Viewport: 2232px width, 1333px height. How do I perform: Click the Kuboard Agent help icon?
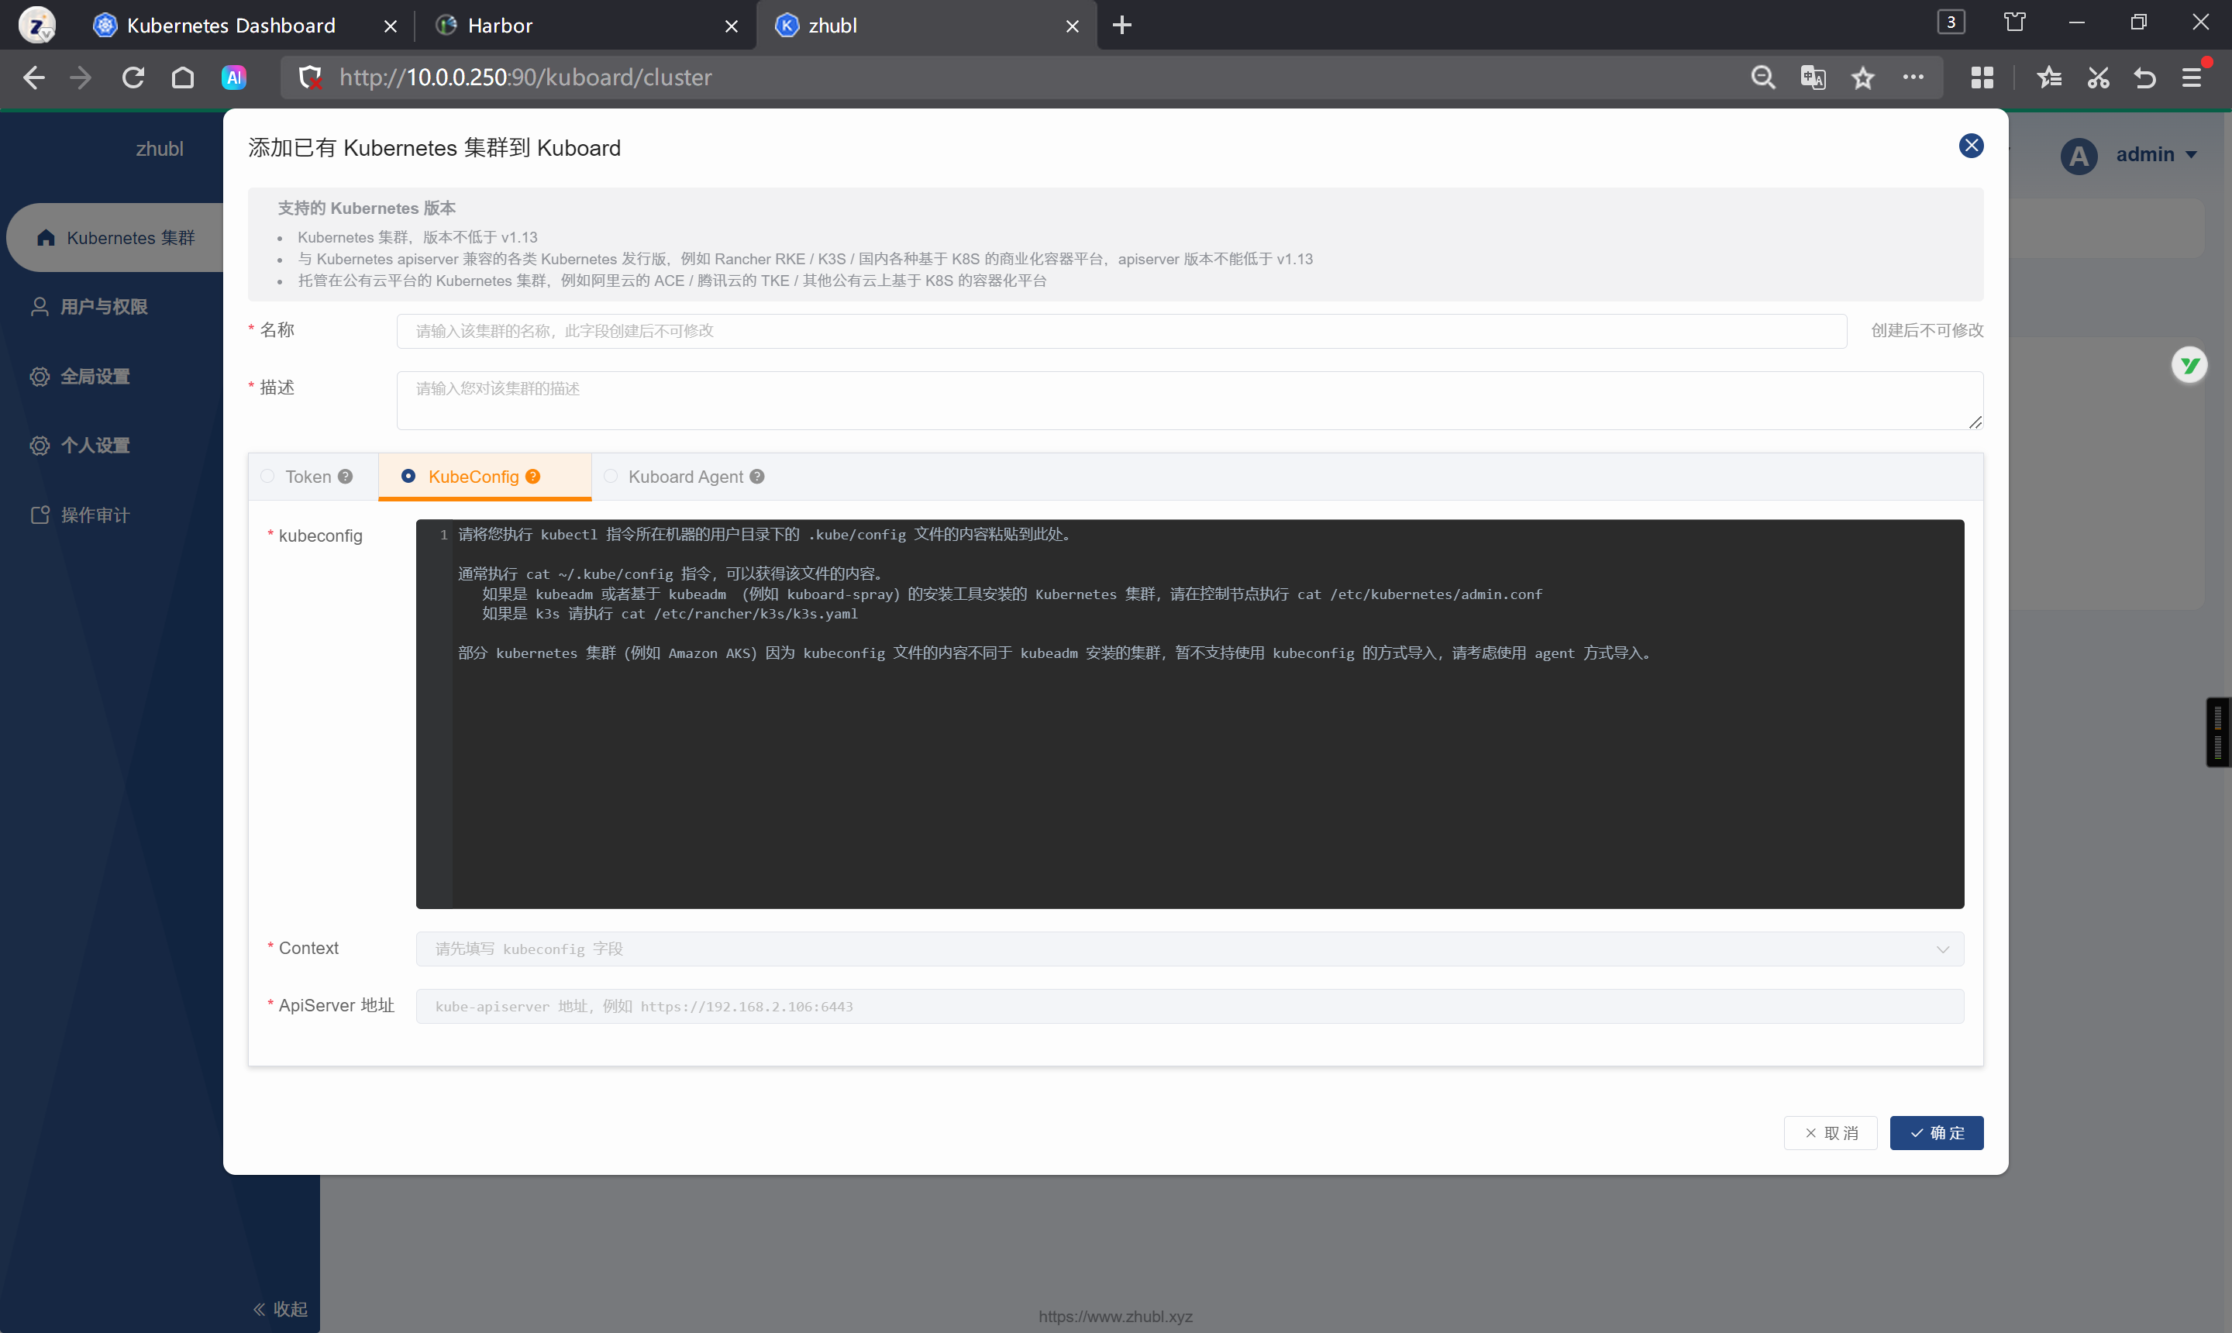pyautogui.click(x=757, y=477)
